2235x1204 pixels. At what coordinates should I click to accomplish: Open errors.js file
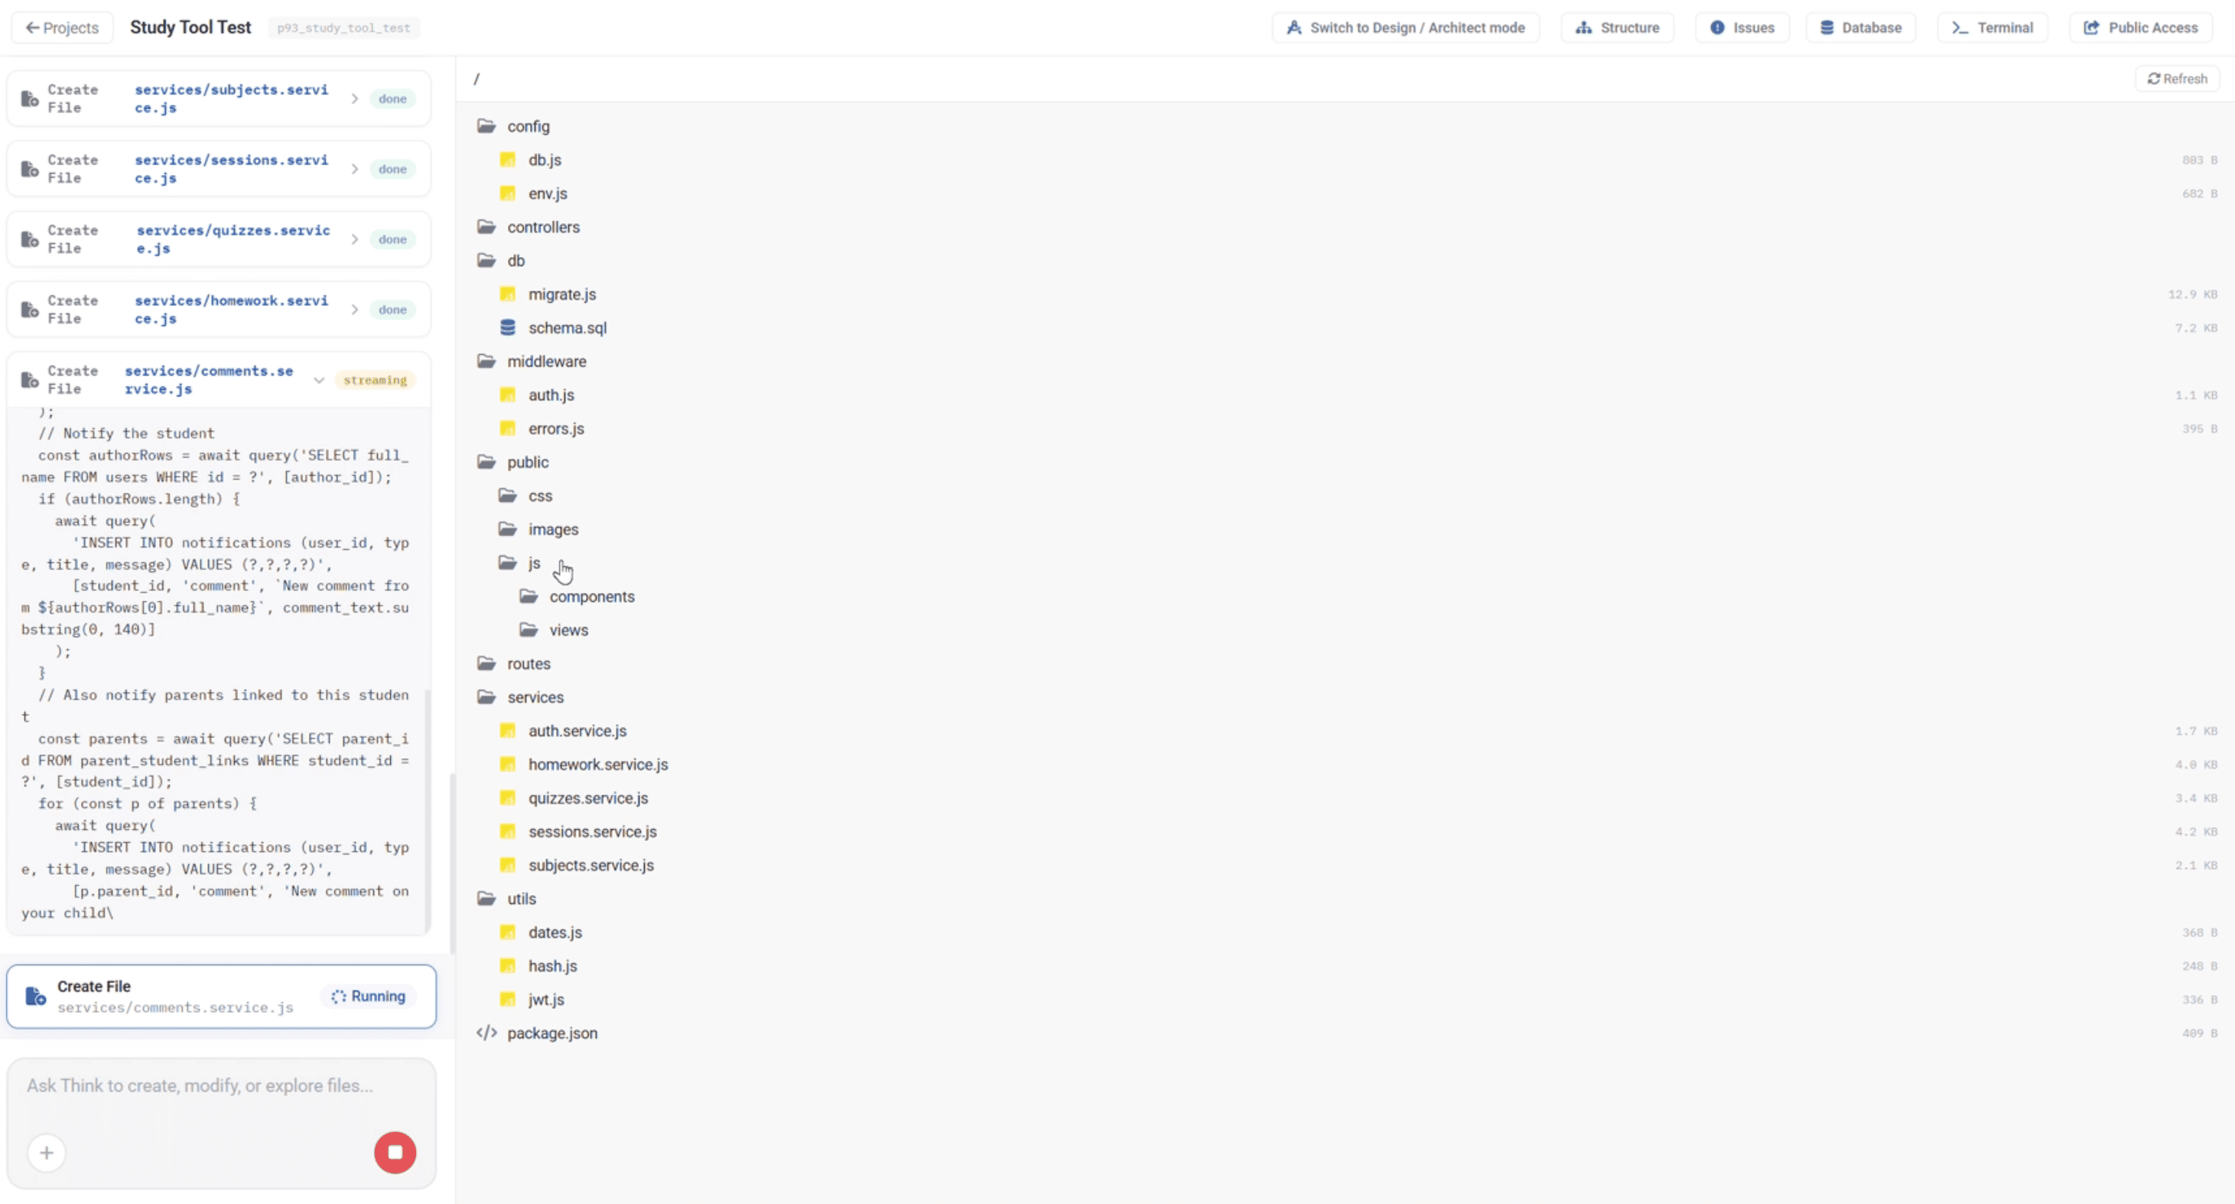[x=556, y=428]
